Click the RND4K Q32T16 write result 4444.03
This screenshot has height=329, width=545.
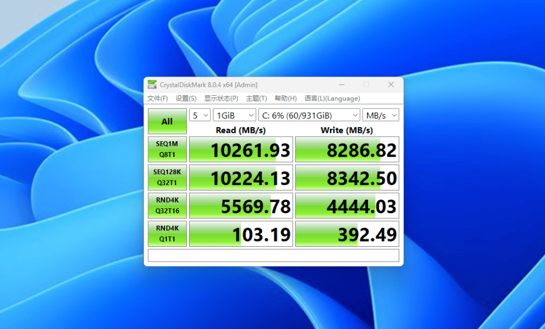click(x=347, y=206)
